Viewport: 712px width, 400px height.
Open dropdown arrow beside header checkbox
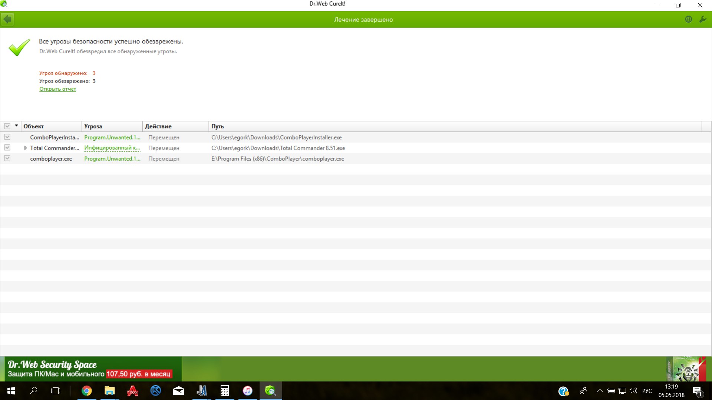coord(16,126)
